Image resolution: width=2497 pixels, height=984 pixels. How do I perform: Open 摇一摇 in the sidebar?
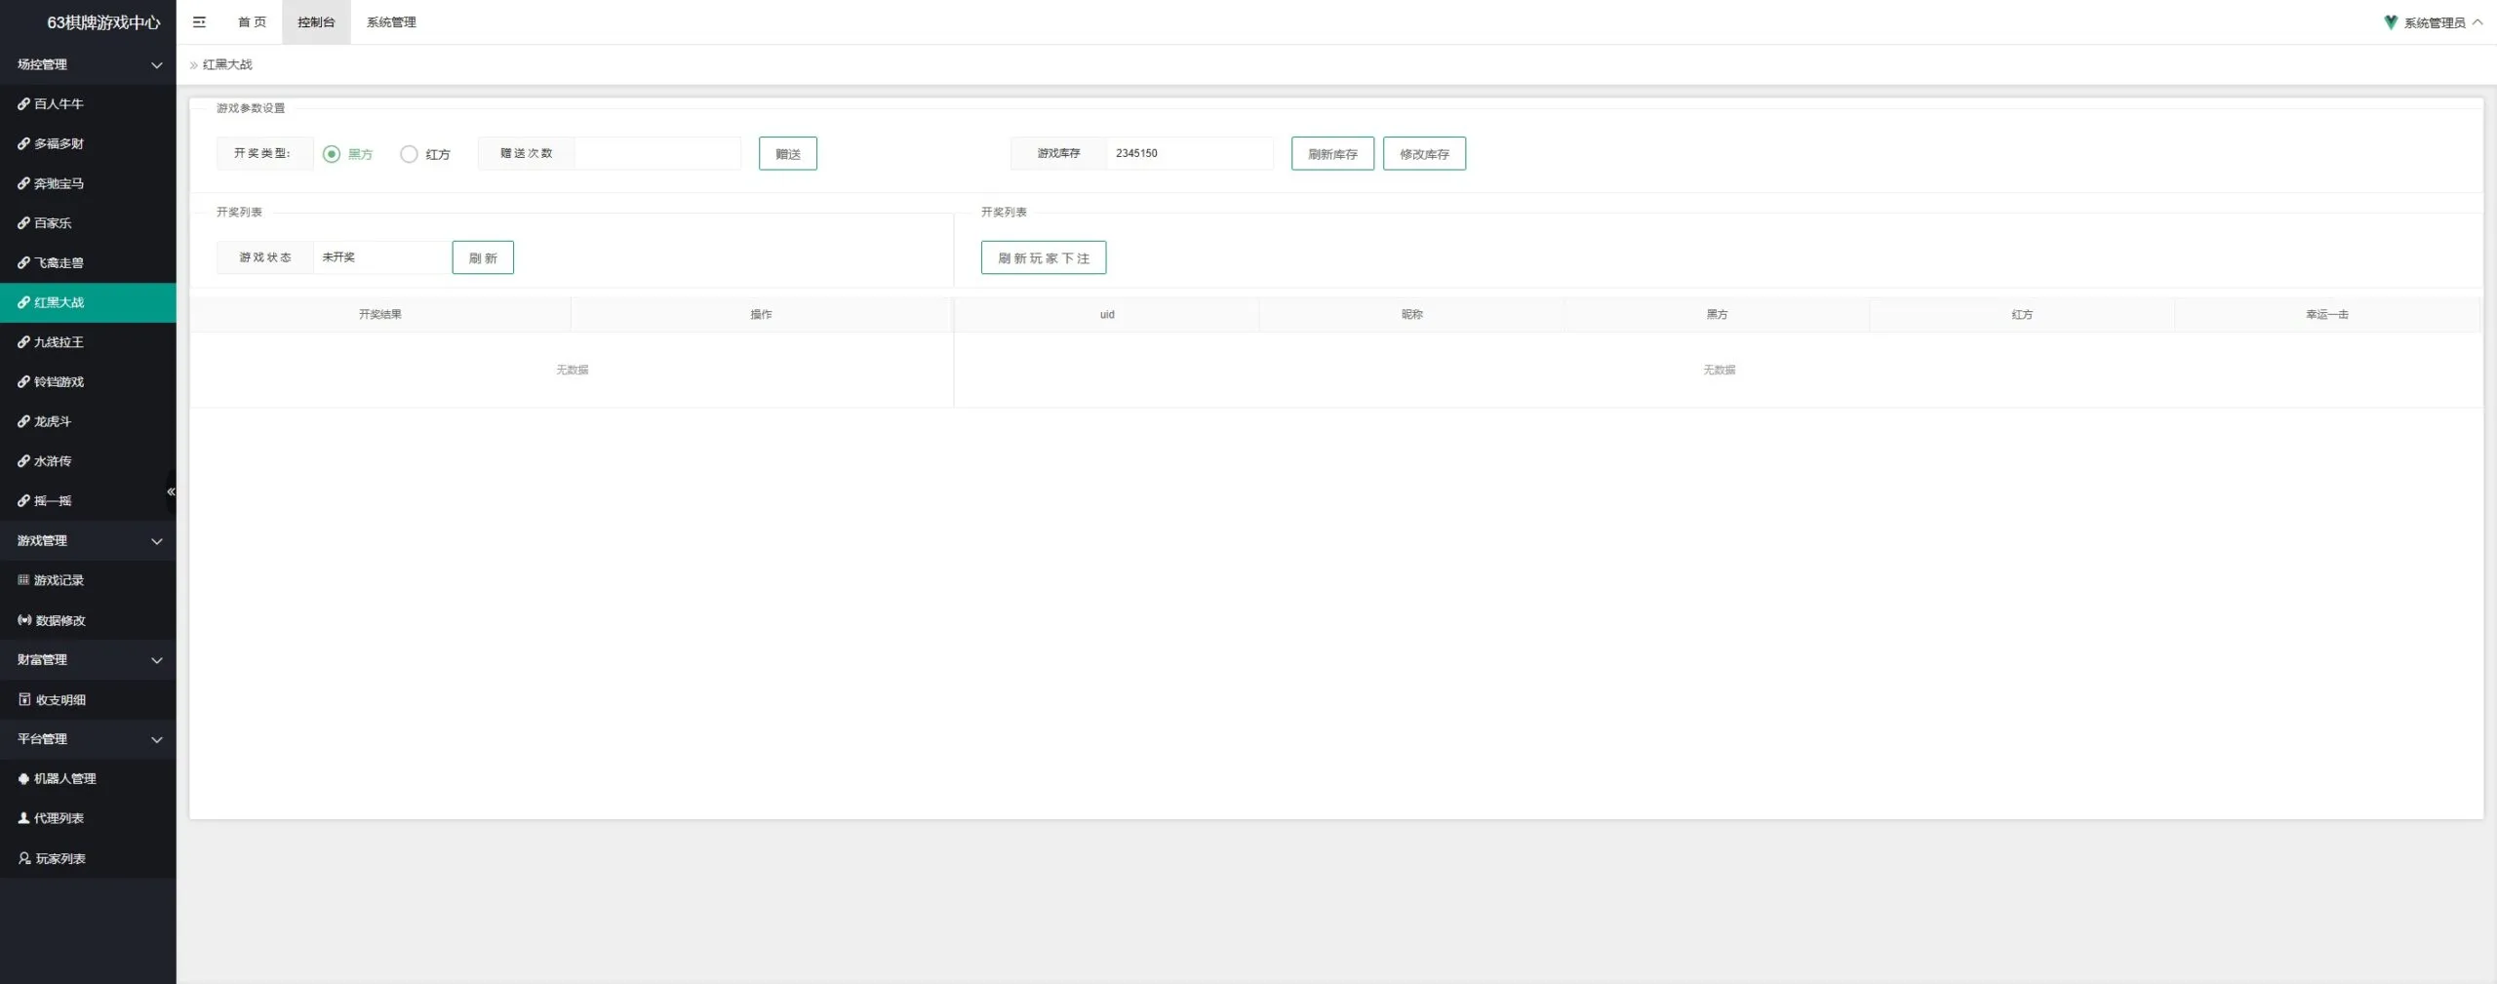[88, 501]
